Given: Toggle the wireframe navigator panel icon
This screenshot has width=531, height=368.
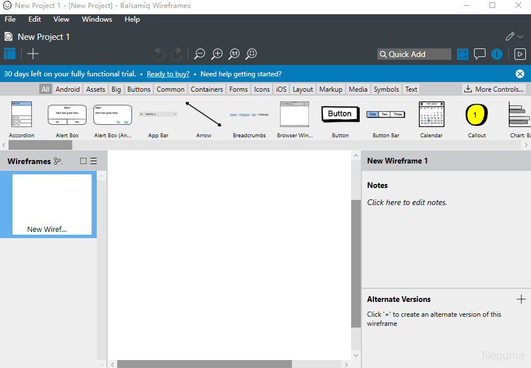Looking at the screenshot, I should point(10,54).
